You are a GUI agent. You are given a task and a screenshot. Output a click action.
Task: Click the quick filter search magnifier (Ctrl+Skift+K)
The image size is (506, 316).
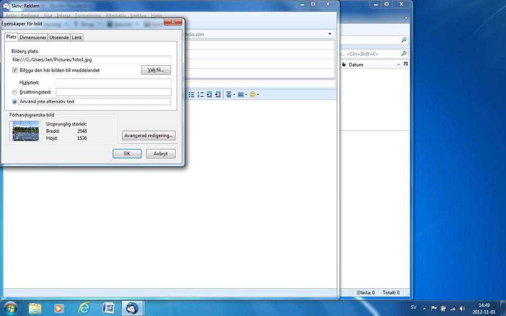tap(404, 54)
